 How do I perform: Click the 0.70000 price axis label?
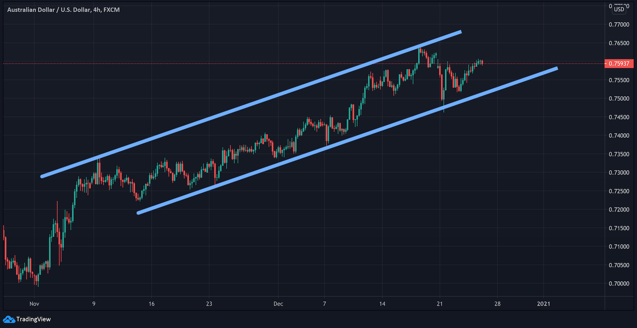tap(619, 284)
